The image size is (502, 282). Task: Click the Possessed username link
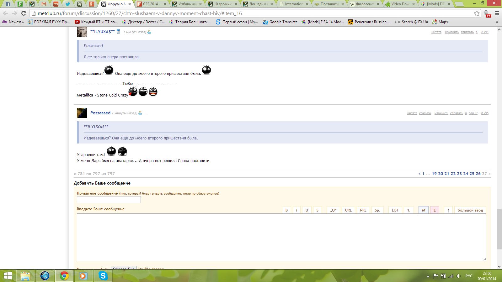point(100,113)
